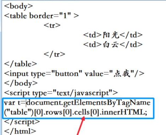Viewport: 166px width, 135px height.
Task: Click the <td>白云</td> line
Action: (x=113, y=45)
